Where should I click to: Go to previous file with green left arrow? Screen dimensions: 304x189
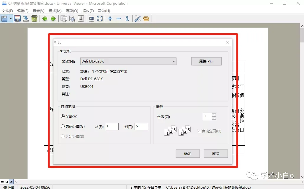[45, 19]
